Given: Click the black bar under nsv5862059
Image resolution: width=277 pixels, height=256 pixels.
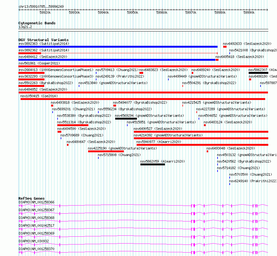Looking at the screenshot, I should 153,164.
